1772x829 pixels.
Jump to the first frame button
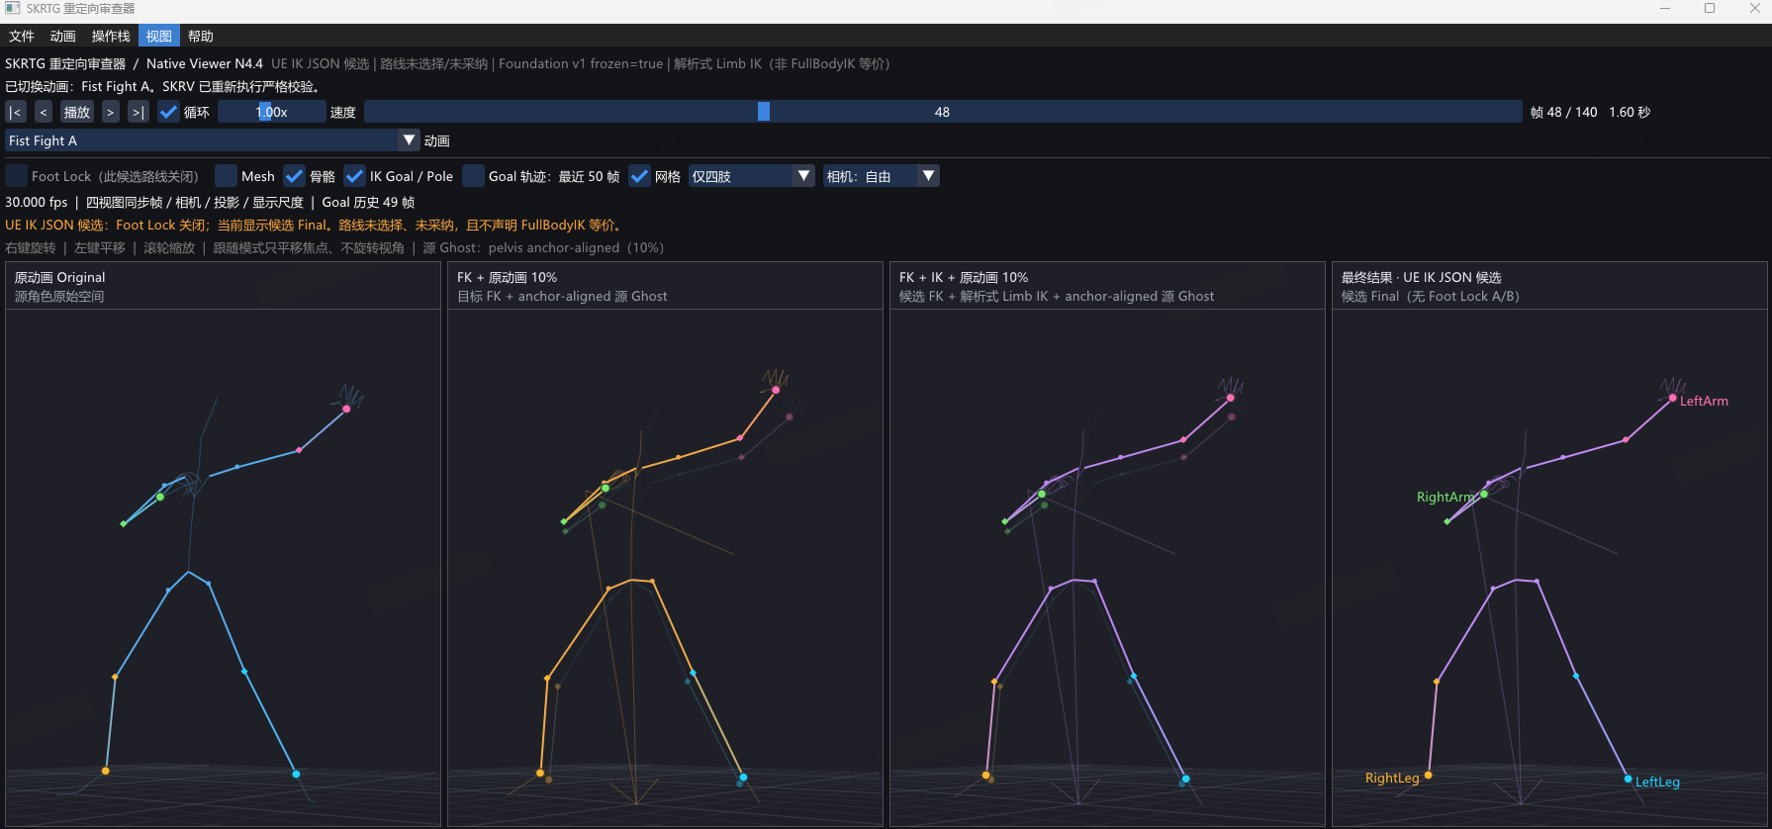coord(16,112)
